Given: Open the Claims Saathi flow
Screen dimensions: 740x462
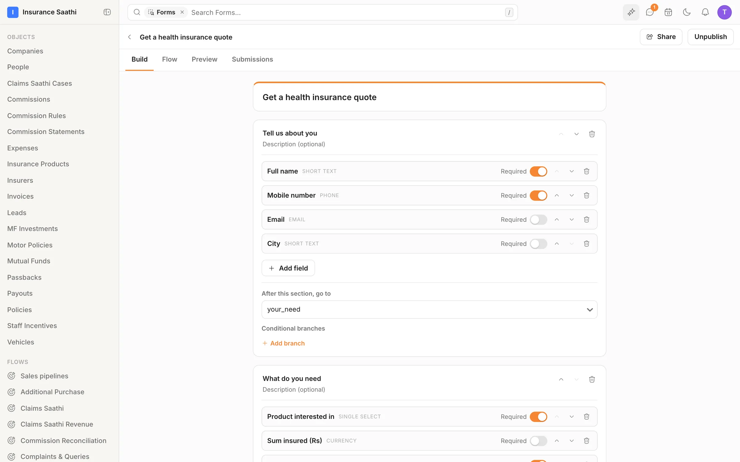Looking at the screenshot, I should 42,408.
